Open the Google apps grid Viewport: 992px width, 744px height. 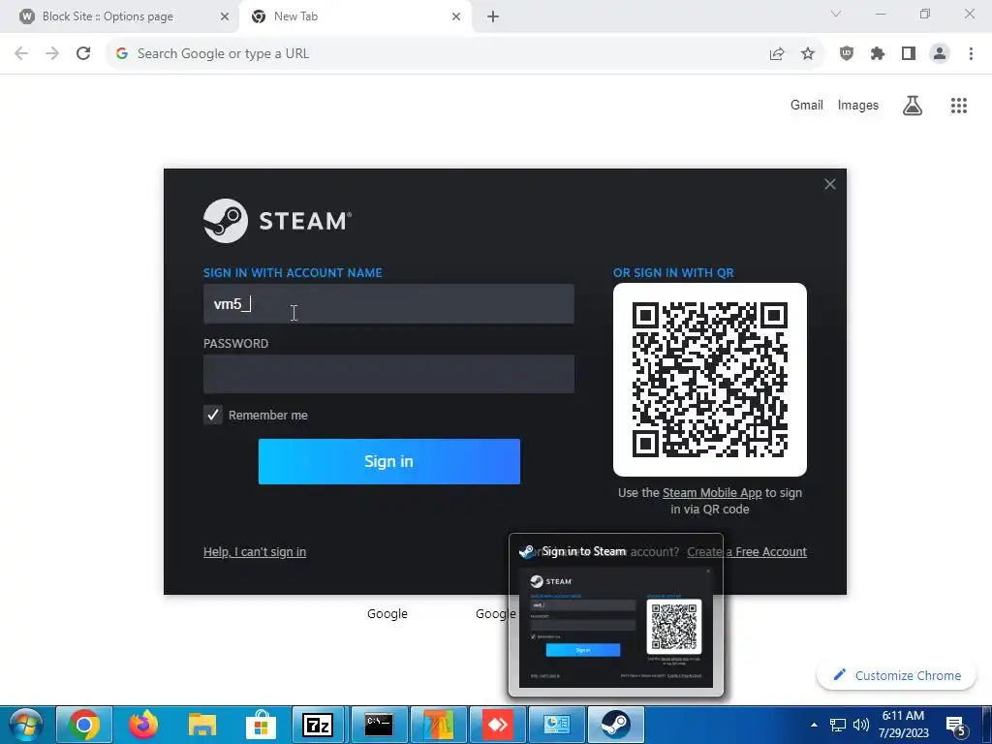(x=959, y=105)
